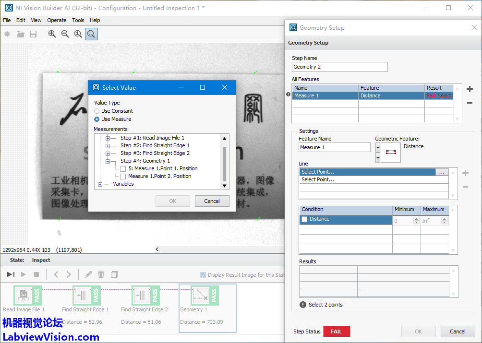This screenshot has height=343, width=482.
Task: Toggle Display Result Image for this State
Action: (203, 275)
